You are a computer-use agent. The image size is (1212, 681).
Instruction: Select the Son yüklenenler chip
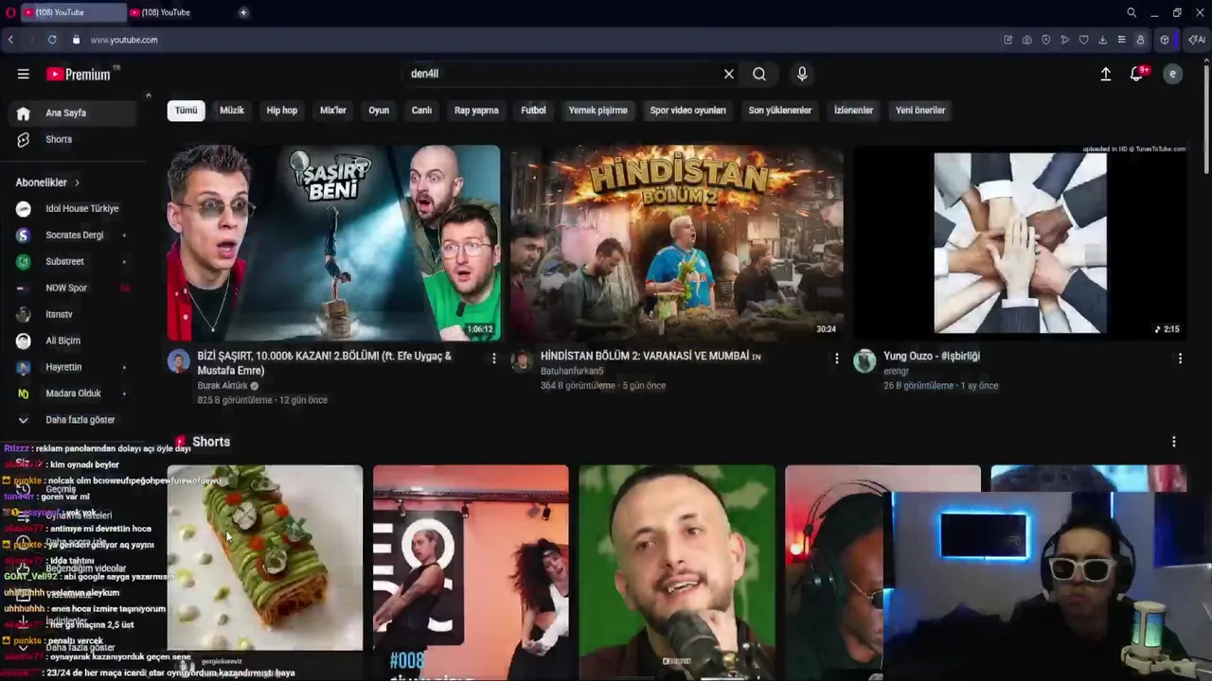point(780,111)
